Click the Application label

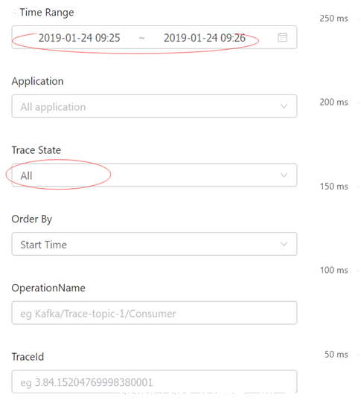coord(37,82)
